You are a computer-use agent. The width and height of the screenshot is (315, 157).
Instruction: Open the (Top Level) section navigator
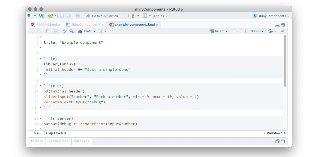(56, 133)
